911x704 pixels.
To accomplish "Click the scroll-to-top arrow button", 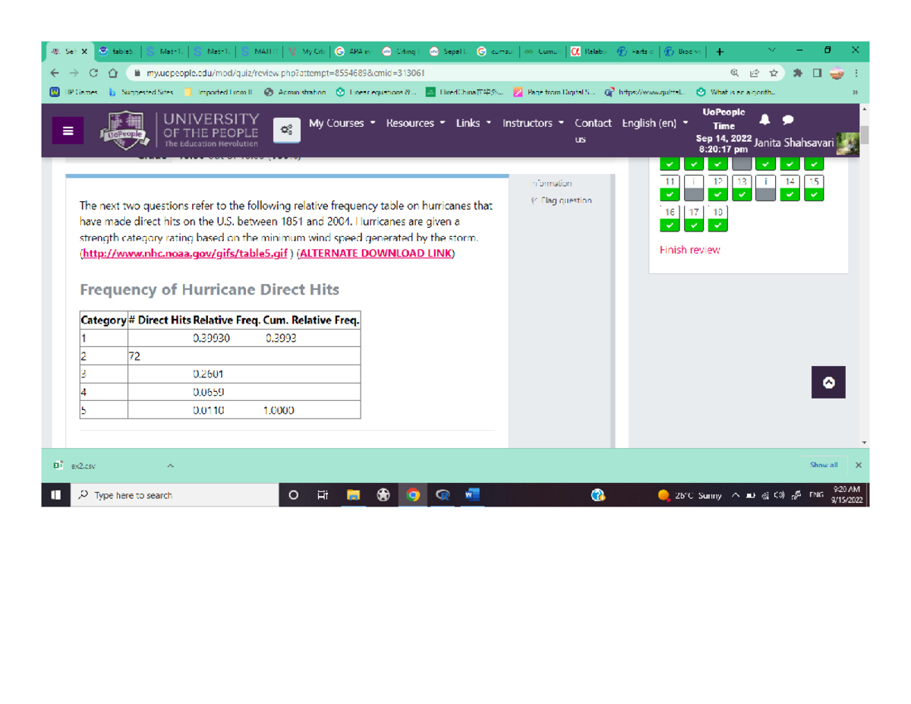I will pos(827,382).
